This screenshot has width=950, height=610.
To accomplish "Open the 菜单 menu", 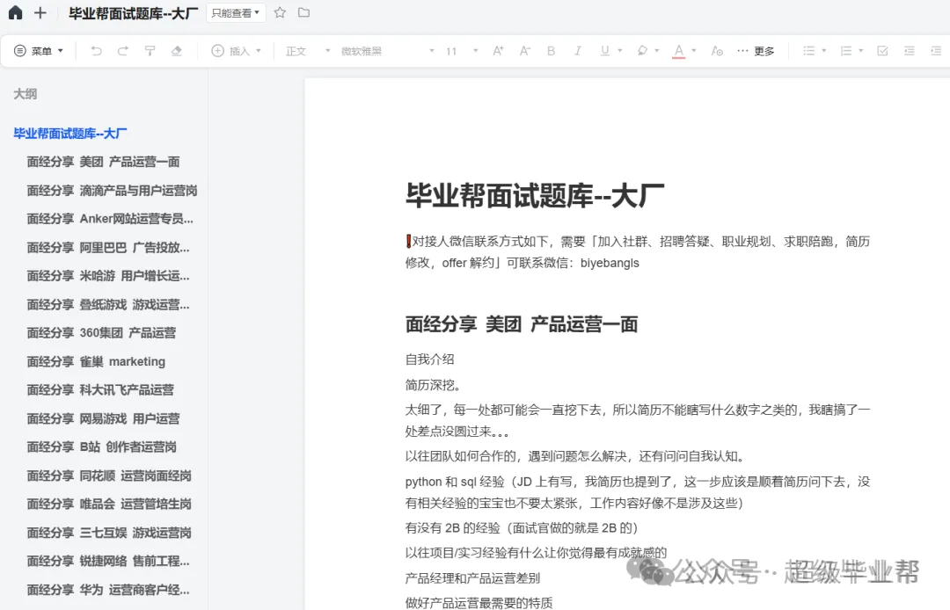I will click(39, 51).
